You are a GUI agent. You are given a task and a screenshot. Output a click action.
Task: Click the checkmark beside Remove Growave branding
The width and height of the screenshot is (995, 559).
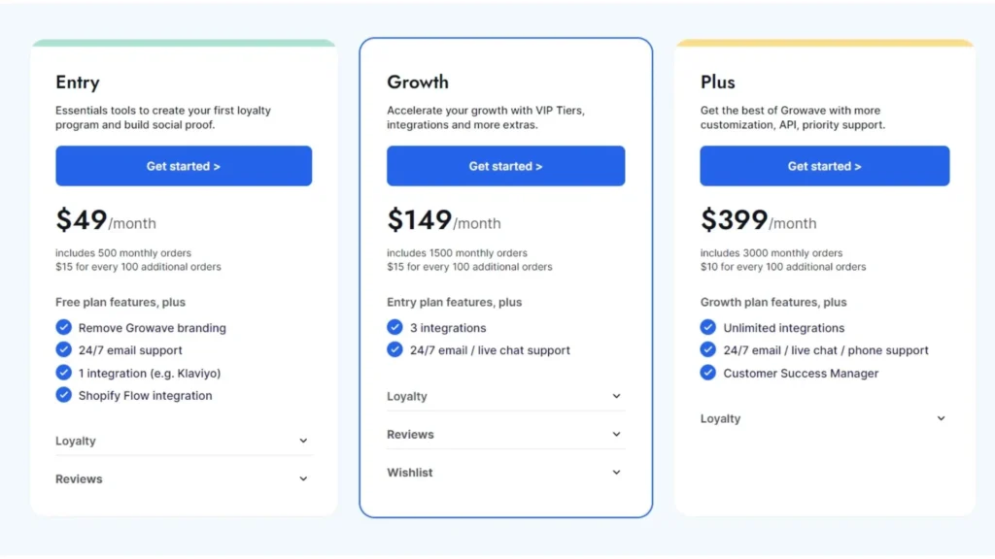click(x=63, y=328)
